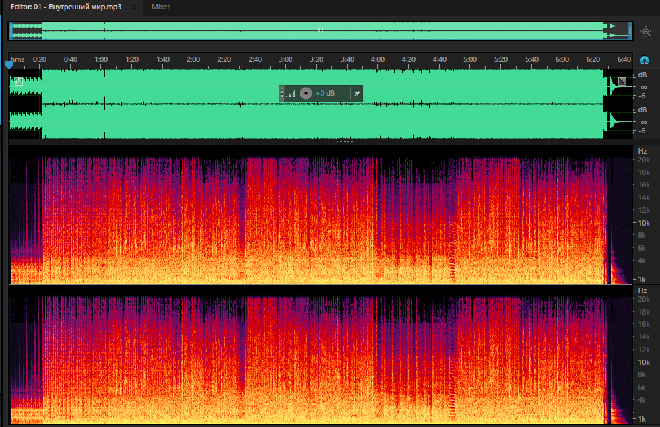This screenshot has width=660, height=427.
Task: Click the center grip of the overview navigator
Action: coord(320,30)
